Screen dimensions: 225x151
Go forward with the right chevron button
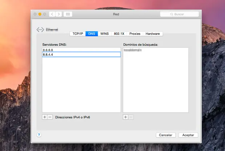pos(59,14)
